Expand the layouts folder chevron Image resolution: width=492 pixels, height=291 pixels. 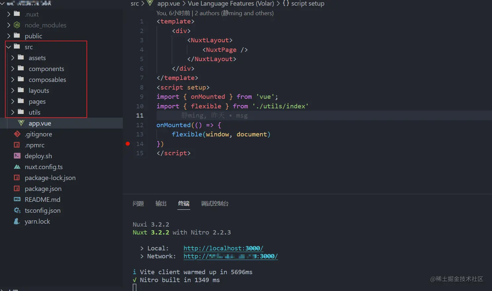click(13, 91)
